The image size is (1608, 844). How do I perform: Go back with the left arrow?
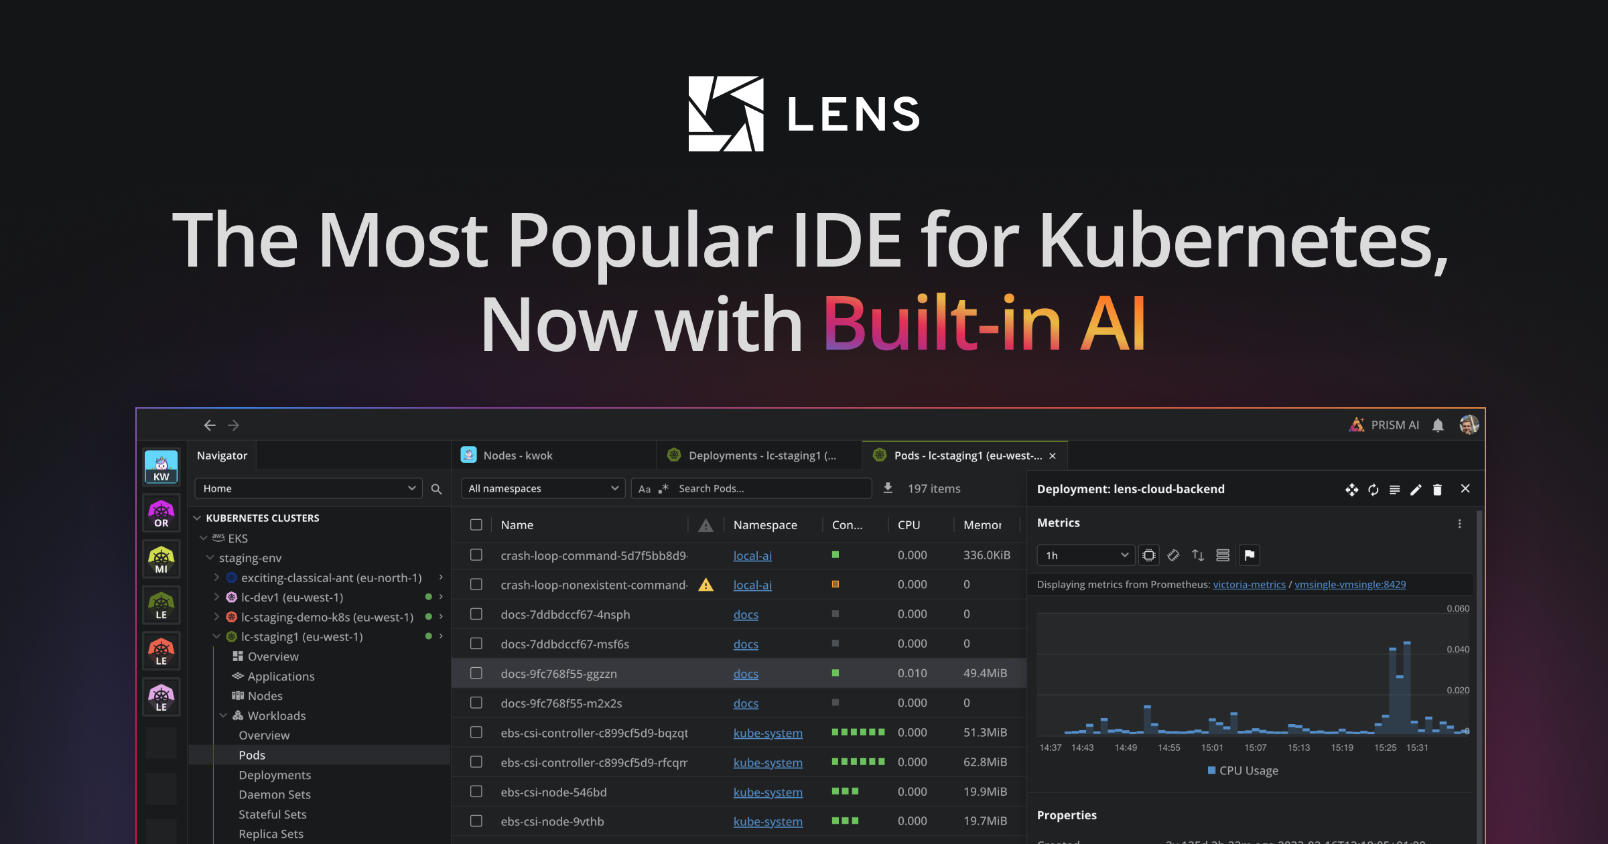pyautogui.click(x=210, y=425)
